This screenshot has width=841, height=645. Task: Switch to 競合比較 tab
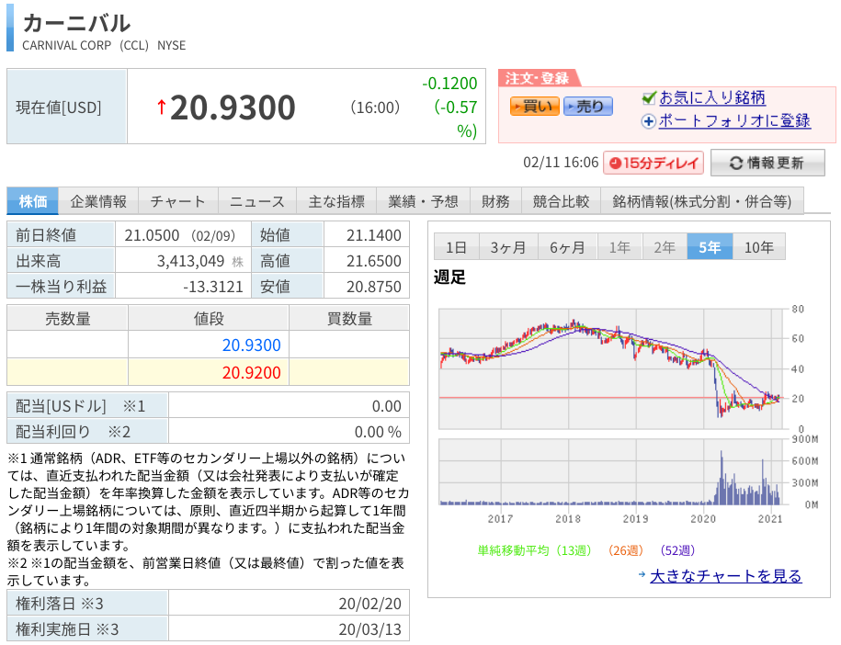pos(561,201)
